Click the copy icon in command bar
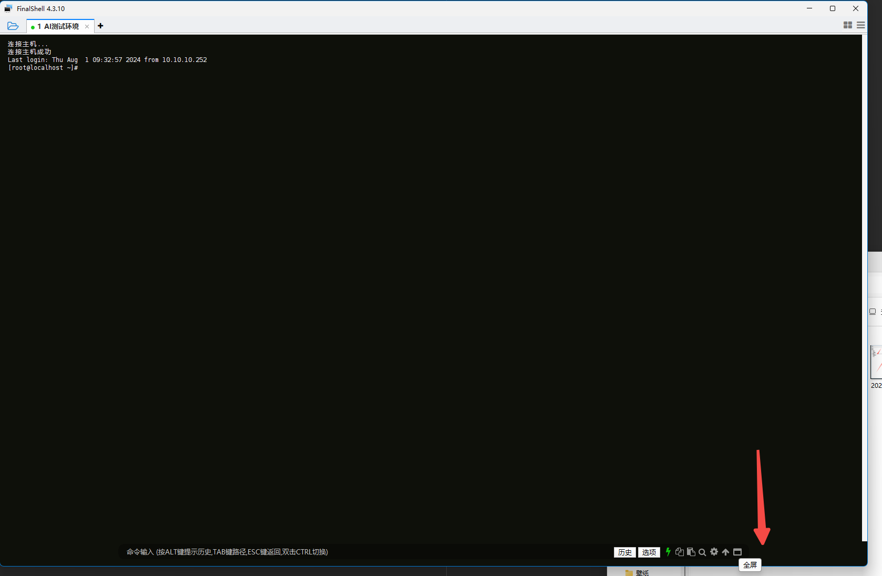The image size is (882, 576). 680,552
